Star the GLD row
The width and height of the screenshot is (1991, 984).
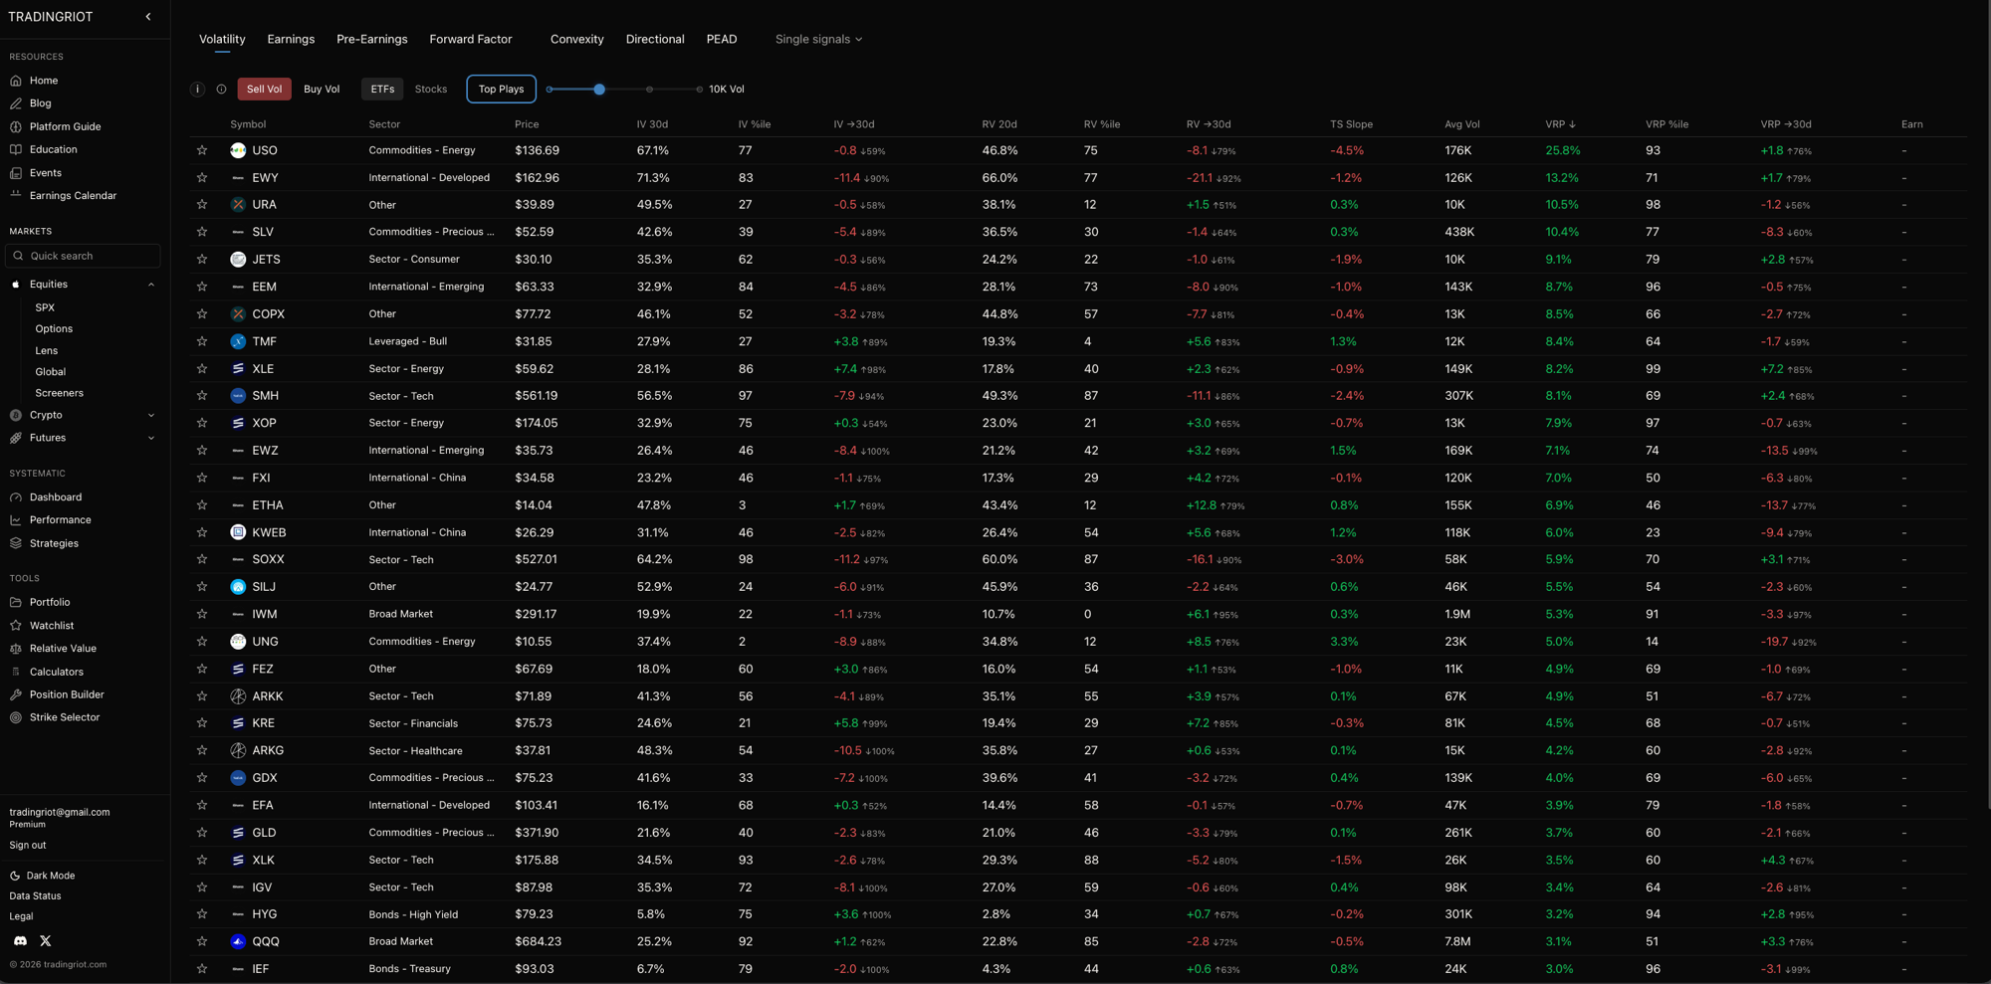click(202, 833)
